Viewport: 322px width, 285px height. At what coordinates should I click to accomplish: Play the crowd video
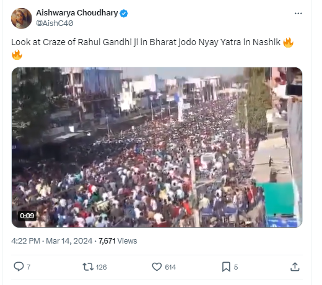157,147
